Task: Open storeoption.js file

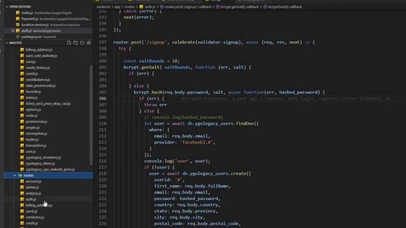Action: click(37, 134)
